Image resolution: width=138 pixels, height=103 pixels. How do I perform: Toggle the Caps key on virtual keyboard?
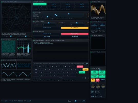pos(36,72)
